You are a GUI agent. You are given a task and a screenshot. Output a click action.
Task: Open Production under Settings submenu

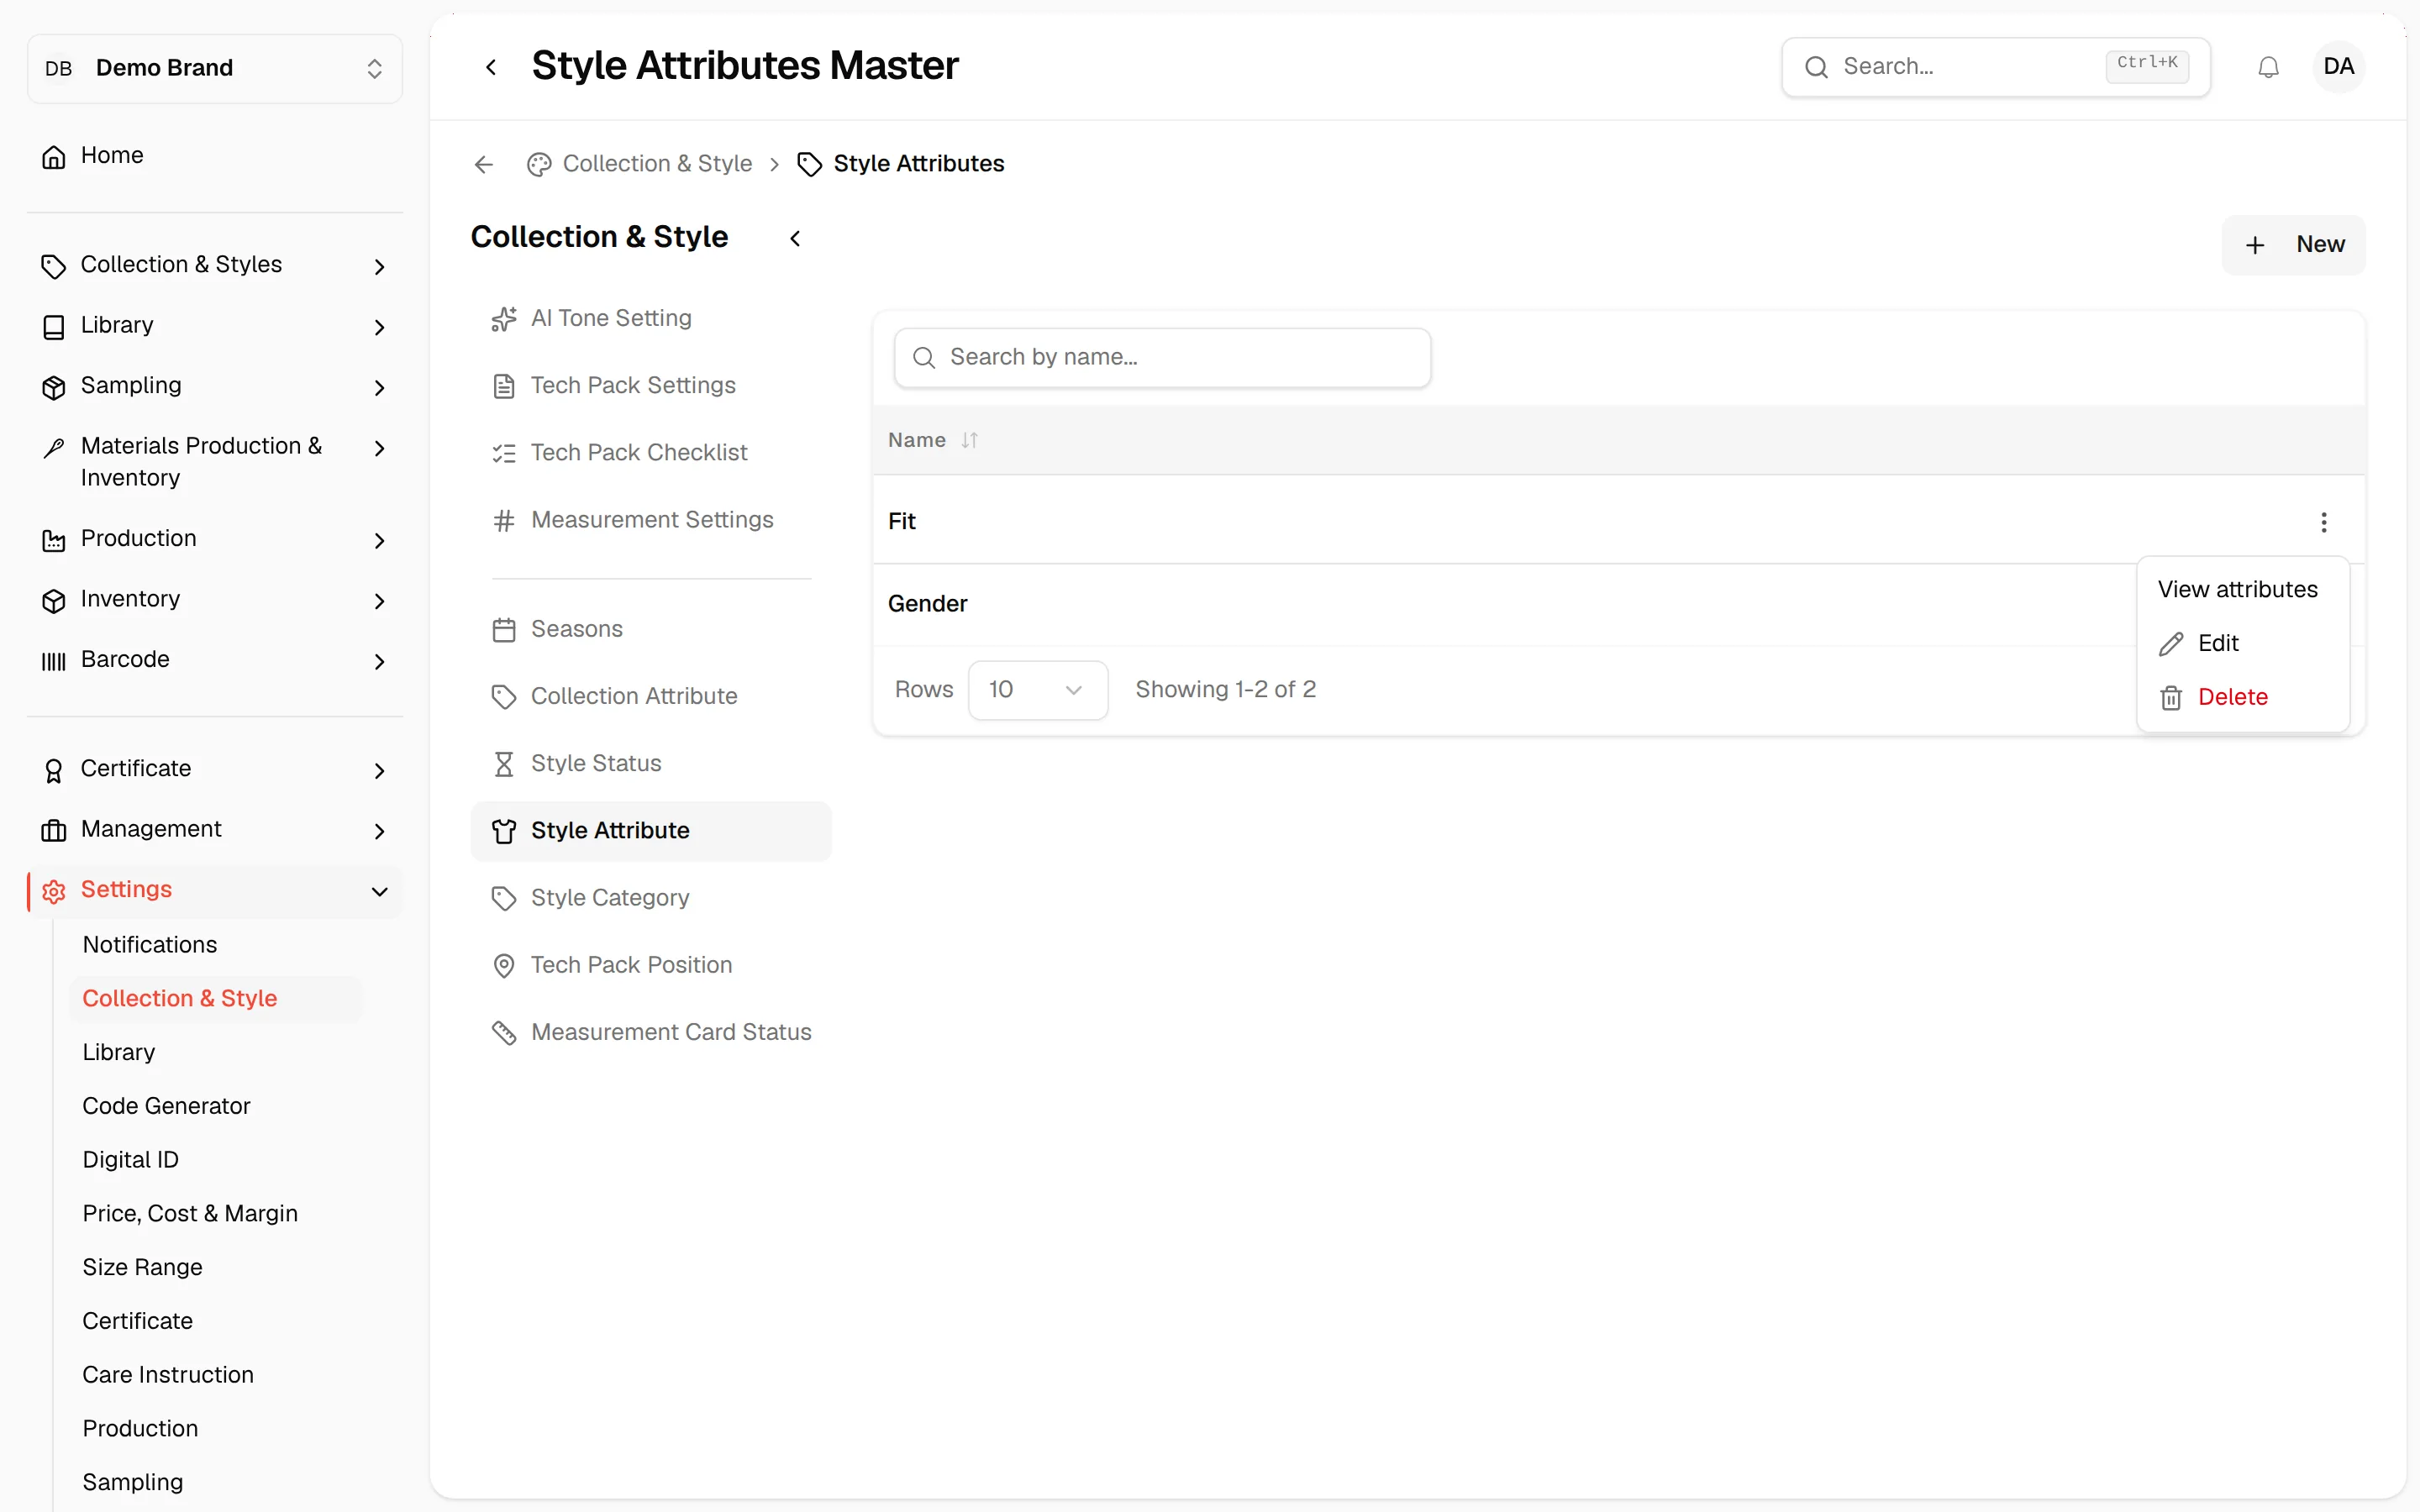[140, 1429]
